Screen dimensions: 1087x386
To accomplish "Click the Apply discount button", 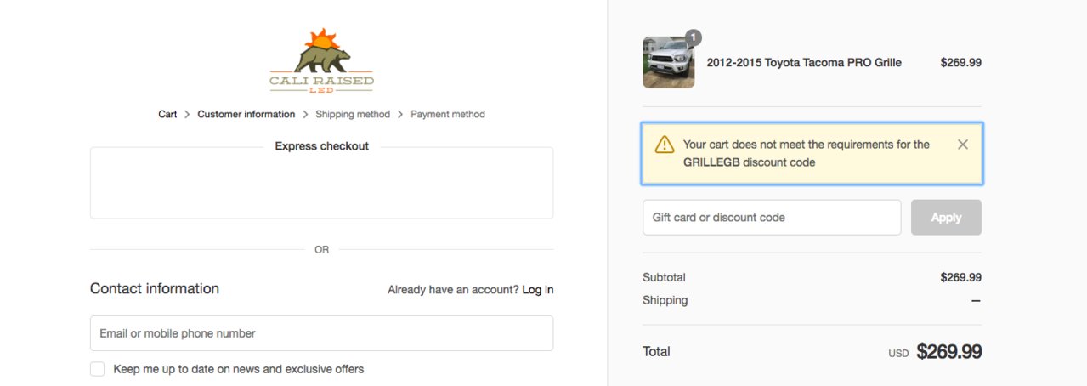I will click(x=946, y=218).
